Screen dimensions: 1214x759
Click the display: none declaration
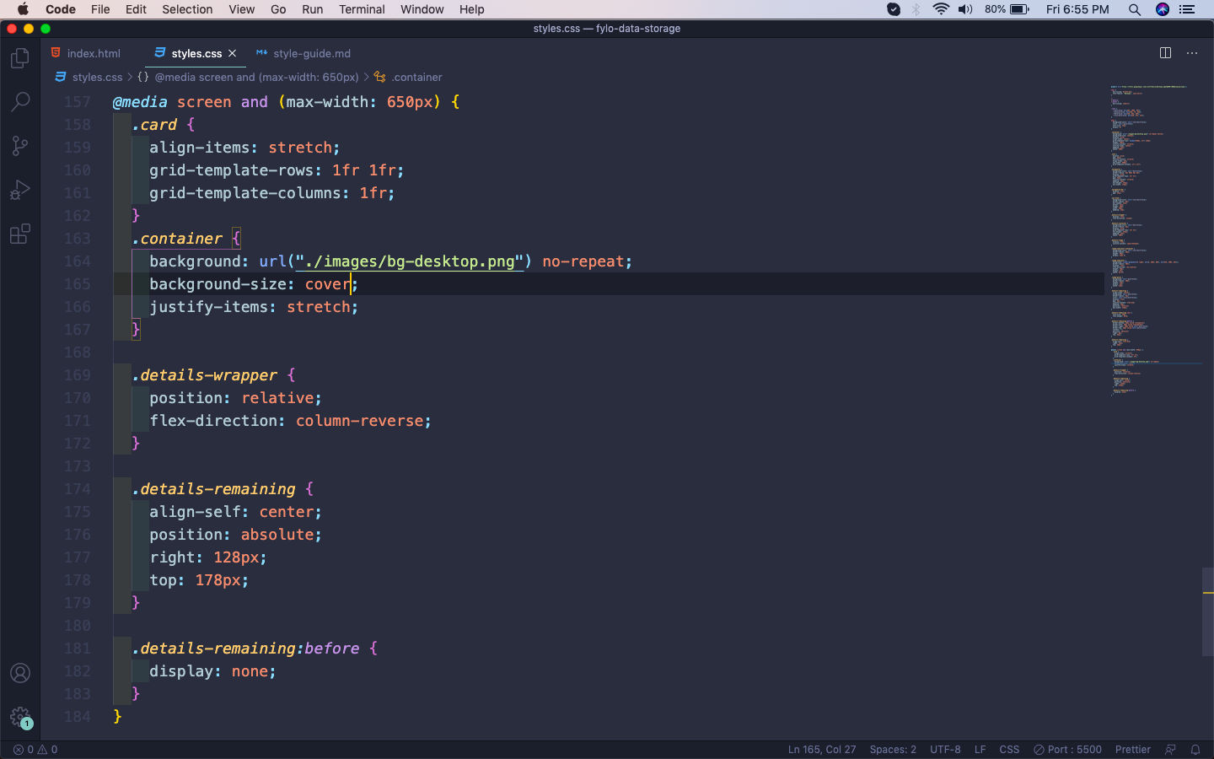212,670
